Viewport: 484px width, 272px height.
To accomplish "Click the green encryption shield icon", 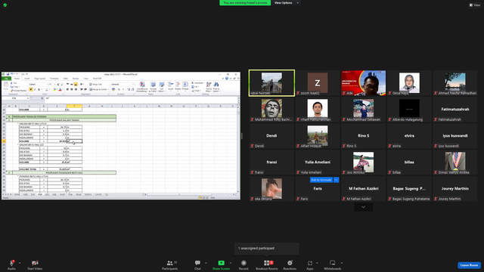I will [5, 5].
